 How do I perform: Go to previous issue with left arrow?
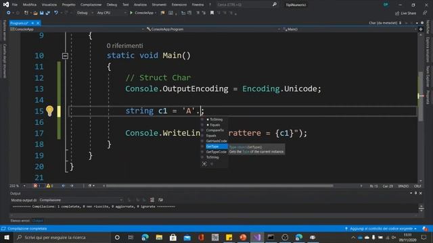point(64,186)
